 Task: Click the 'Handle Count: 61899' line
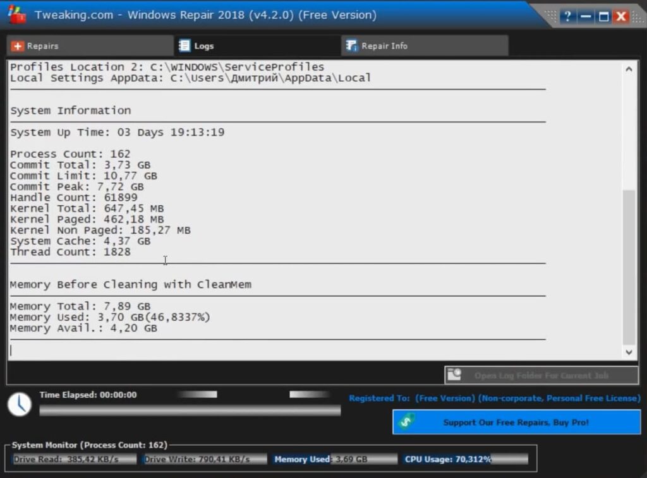tap(74, 198)
